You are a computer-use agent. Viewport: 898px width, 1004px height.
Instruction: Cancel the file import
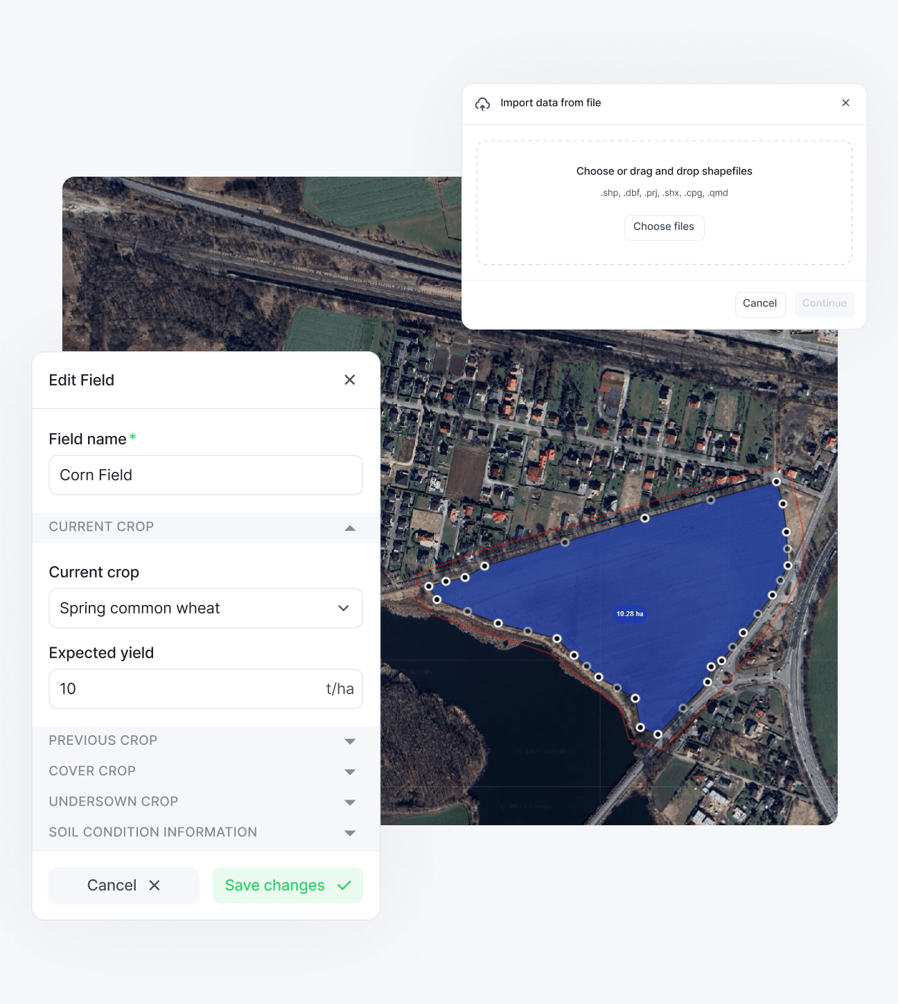[x=759, y=303]
